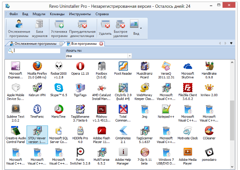Screen dimensions: 240x170
Task: Open the Инструменты menu
Action: 80,14
